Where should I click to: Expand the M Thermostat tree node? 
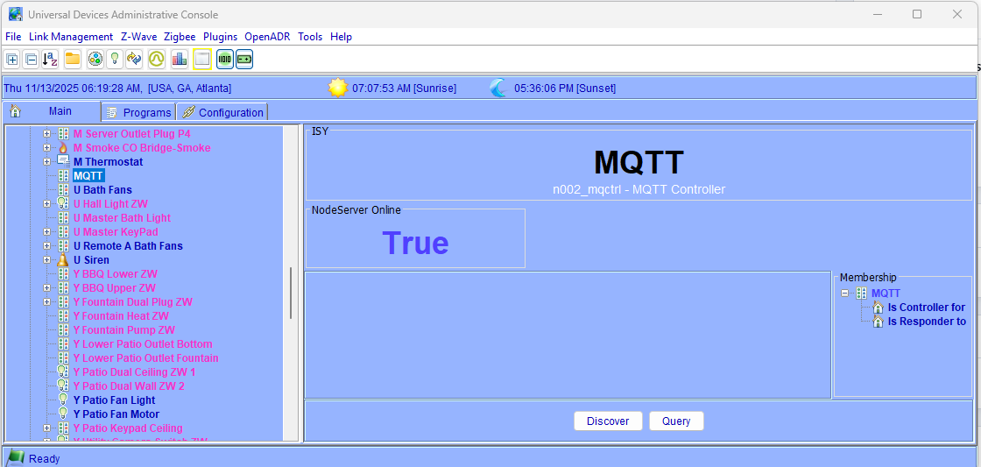[47, 162]
